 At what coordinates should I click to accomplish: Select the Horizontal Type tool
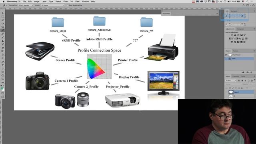3,65
